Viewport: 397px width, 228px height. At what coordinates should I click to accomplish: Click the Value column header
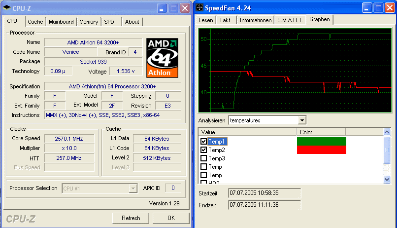click(x=248, y=132)
